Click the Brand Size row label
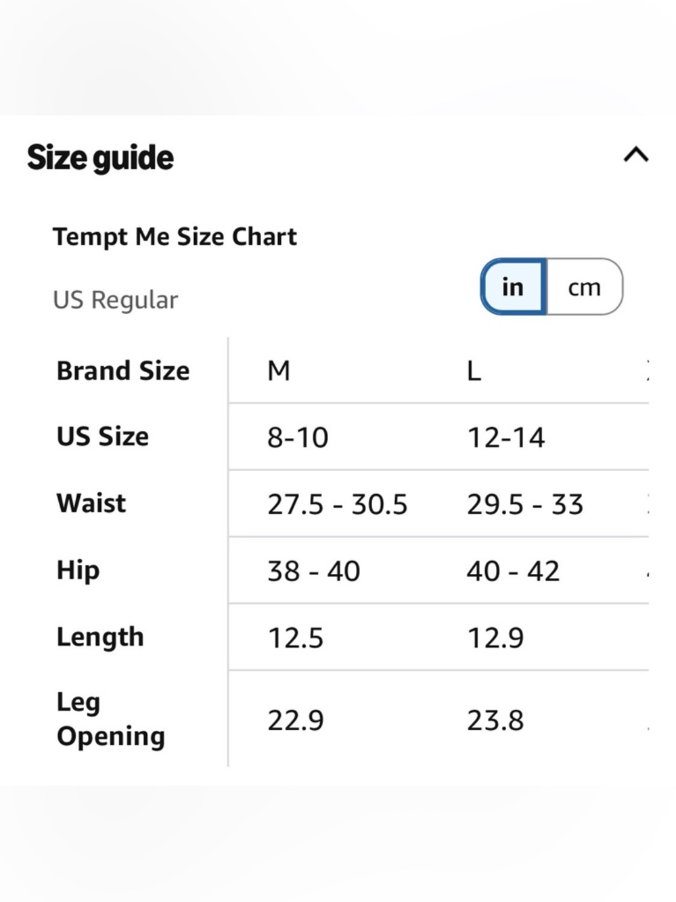676x902 pixels. 123,371
